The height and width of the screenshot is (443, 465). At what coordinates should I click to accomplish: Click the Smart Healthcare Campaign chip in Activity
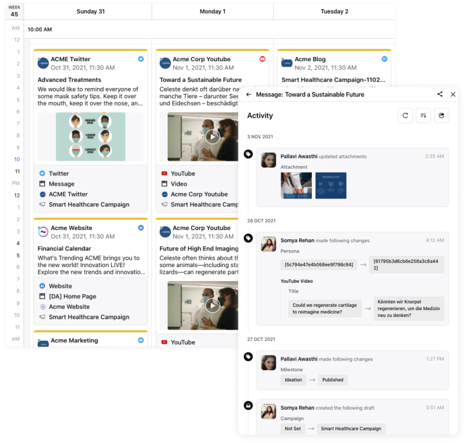351,429
